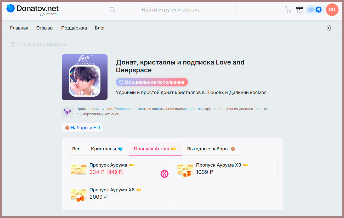Open the orders archive box icon

[x=299, y=10]
